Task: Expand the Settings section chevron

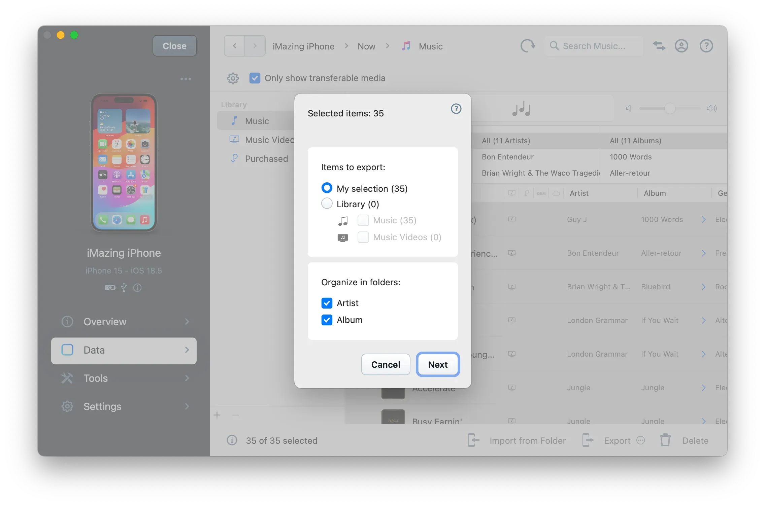Action: (x=187, y=406)
